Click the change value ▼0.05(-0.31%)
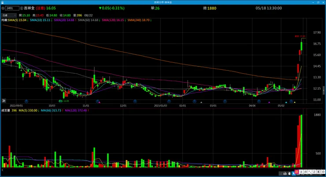Image resolution: width=326 pixels, height=177 pixels. (111, 8)
